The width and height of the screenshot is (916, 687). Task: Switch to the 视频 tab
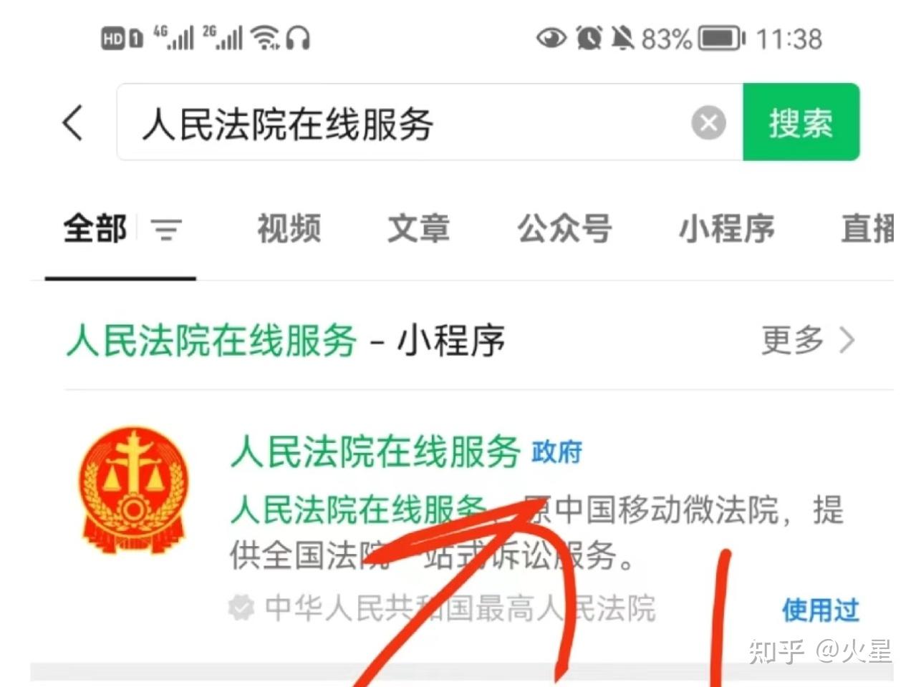(x=289, y=229)
